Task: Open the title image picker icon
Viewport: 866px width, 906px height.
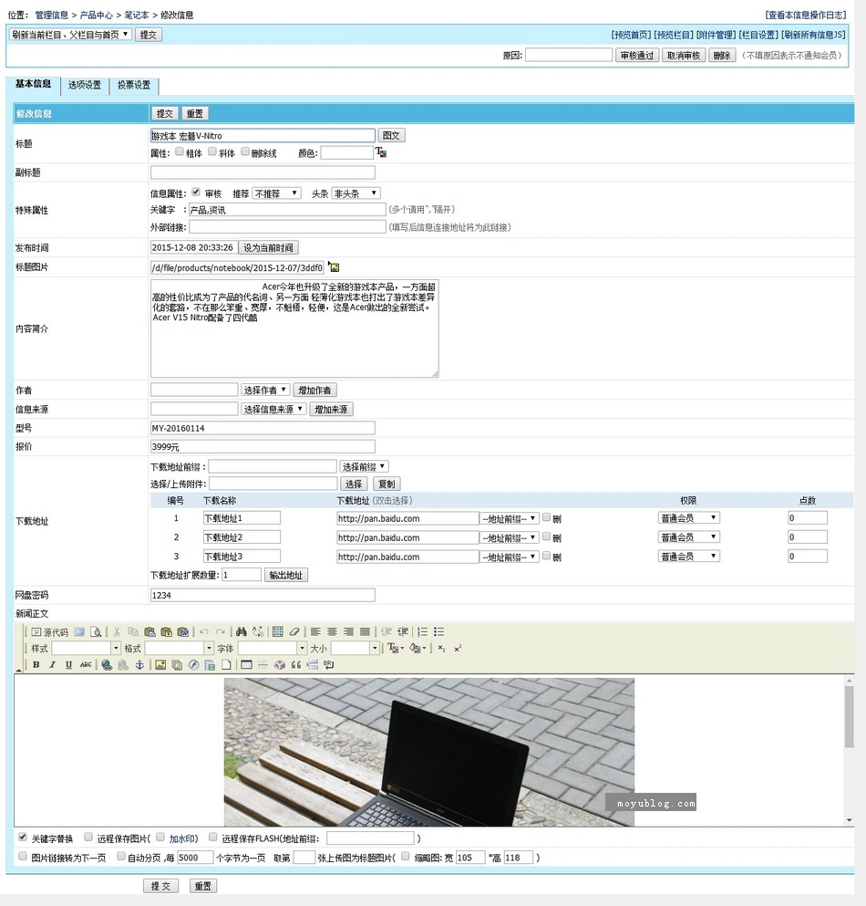Action: click(x=335, y=267)
